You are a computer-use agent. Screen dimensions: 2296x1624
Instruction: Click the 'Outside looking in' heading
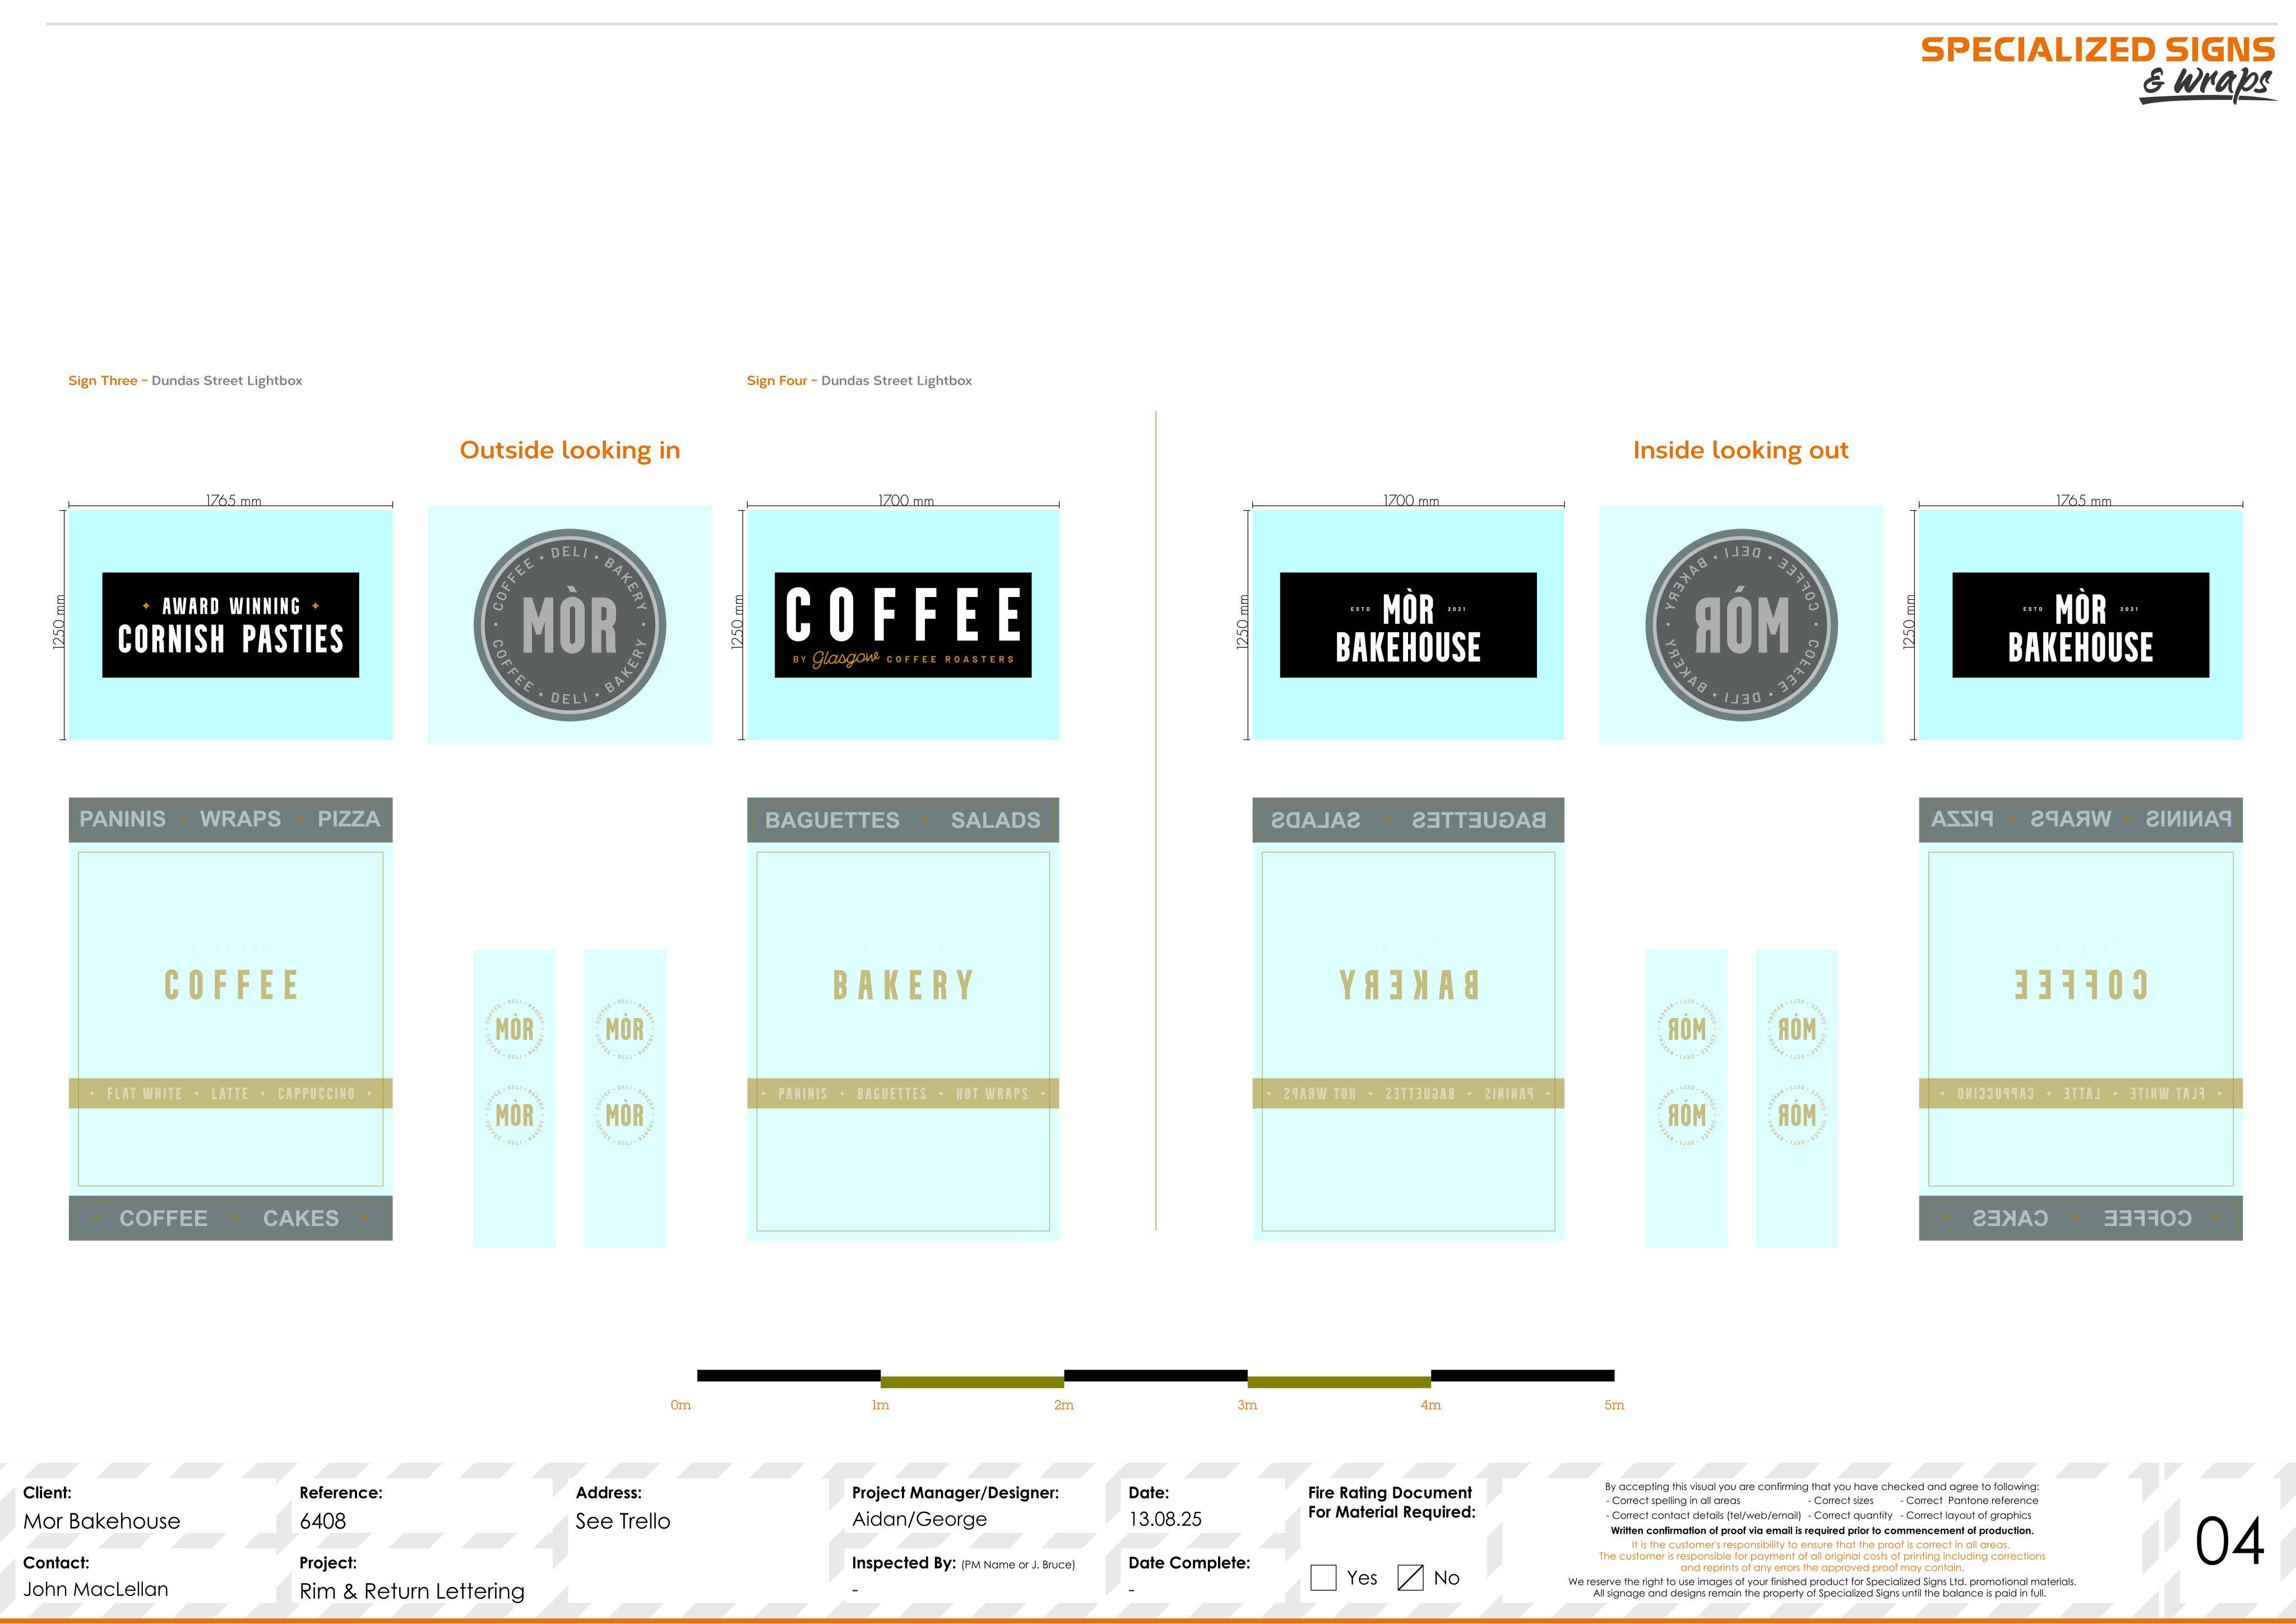(x=570, y=450)
